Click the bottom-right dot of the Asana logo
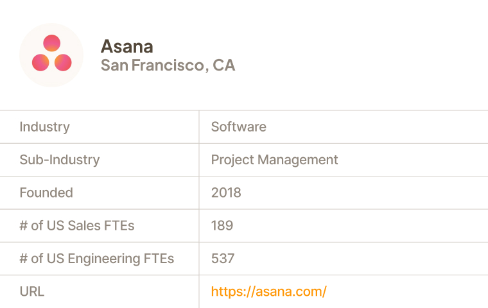Screen dimensions: 488x308 click(62, 62)
